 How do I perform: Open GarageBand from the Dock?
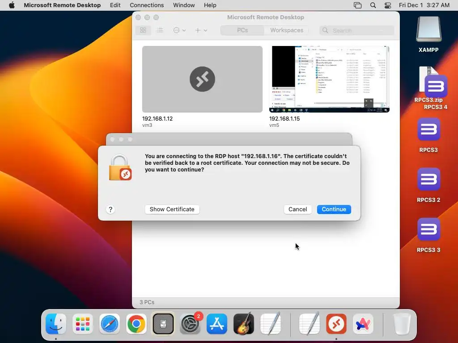244,324
